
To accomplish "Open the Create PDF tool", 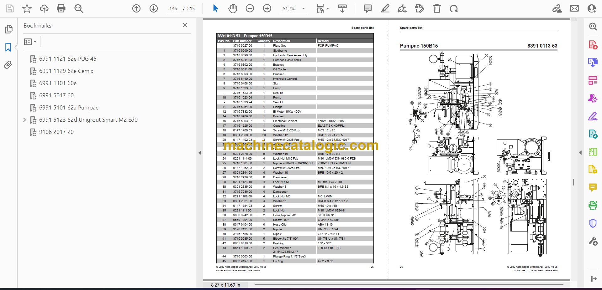I will 593,45.
